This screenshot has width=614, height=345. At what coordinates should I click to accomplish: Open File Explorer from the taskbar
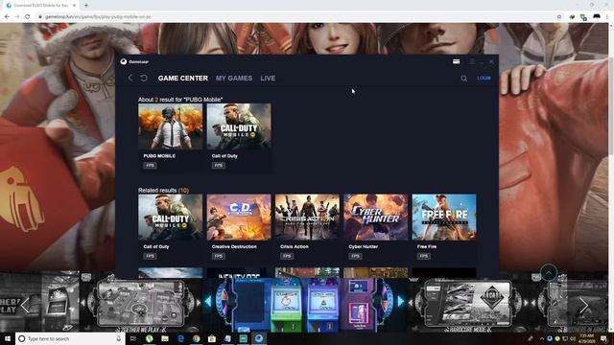165,338
